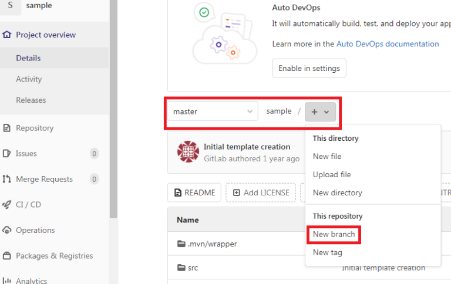
Task: Open the CI / CD rocket icon
Action: (x=6, y=205)
